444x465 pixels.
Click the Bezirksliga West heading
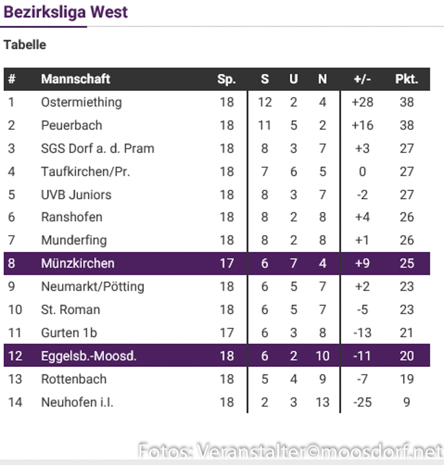[66, 12]
